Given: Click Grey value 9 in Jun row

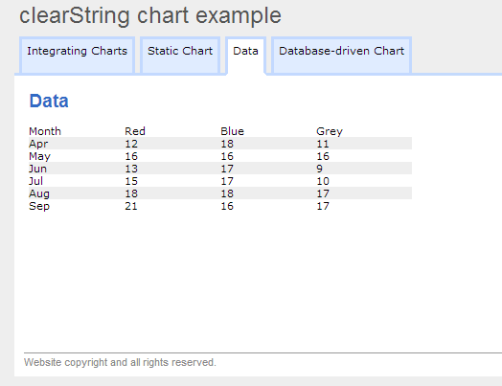Looking at the screenshot, I should pos(320,169).
